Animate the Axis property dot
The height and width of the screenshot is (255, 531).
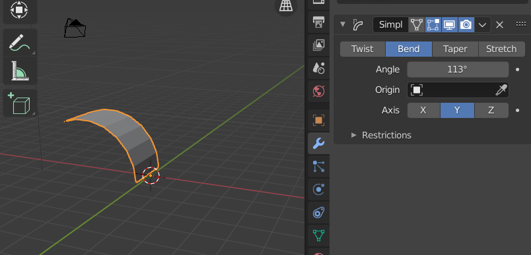pyautogui.click(x=517, y=111)
